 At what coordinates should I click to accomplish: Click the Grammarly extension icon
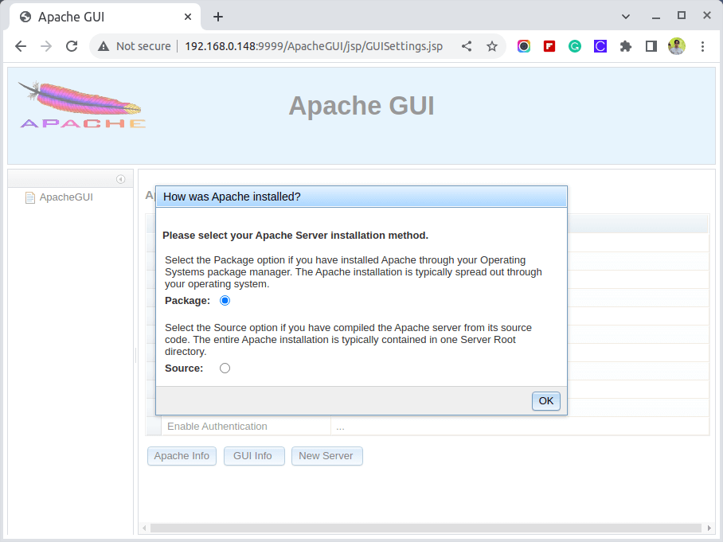[x=575, y=46]
